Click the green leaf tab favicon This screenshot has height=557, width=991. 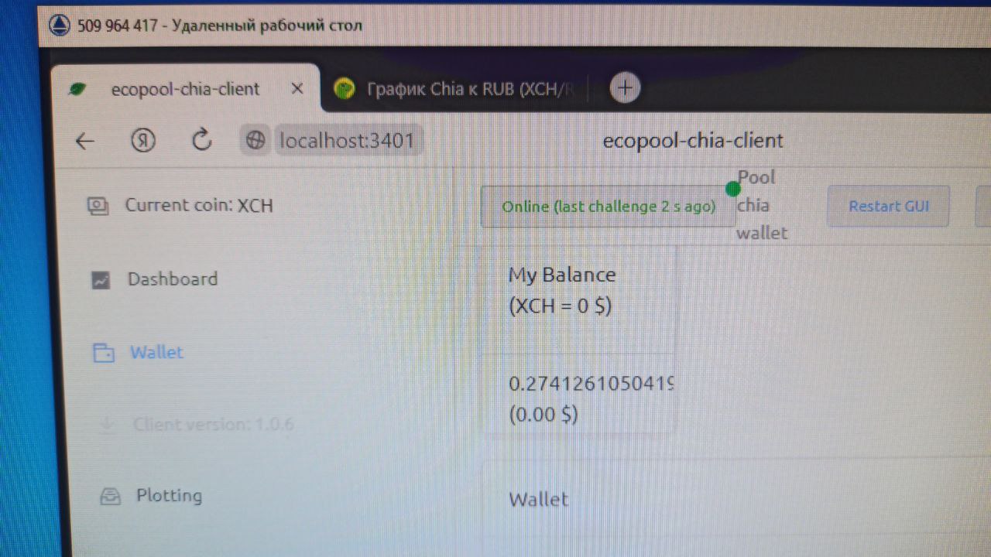pyautogui.click(x=77, y=89)
